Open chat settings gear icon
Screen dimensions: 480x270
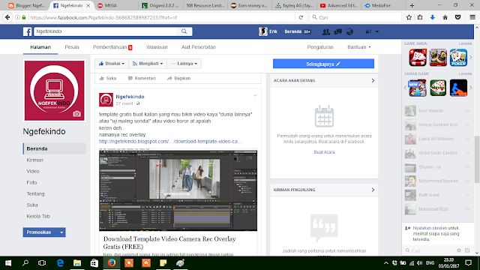(x=458, y=250)
